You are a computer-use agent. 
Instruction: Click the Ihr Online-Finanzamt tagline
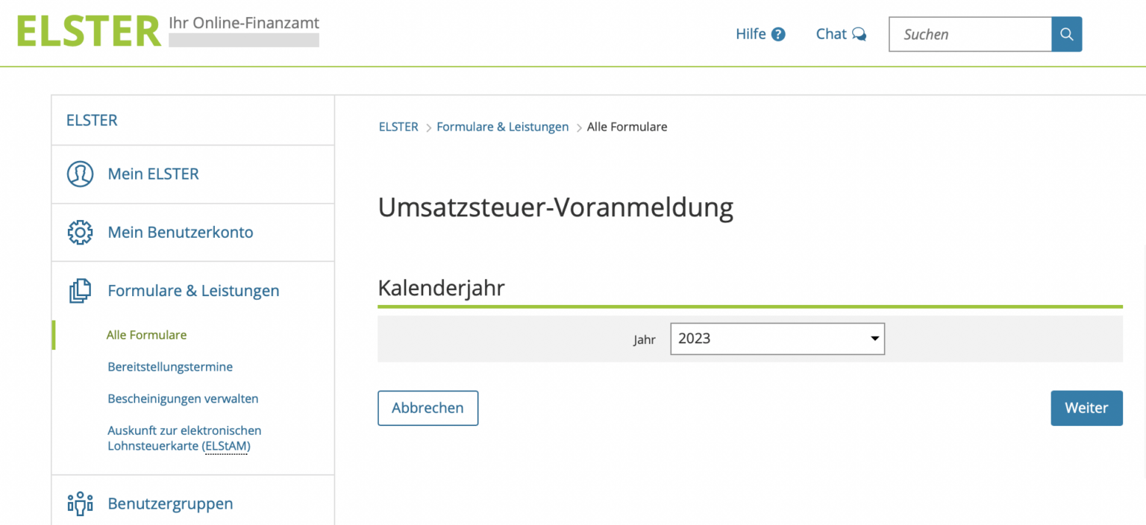(x=244, y=23)
